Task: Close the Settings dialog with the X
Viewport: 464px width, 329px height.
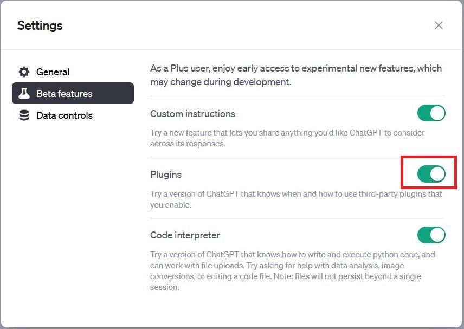Action: tap(439, 25)
